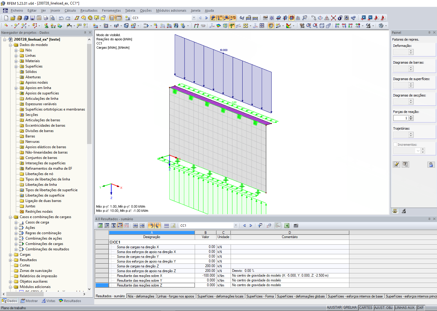Image resolution: width=437 pixels, height=311 pixels.
Task: Click the calculator icon in results toolbar
Action: point(296,226)
